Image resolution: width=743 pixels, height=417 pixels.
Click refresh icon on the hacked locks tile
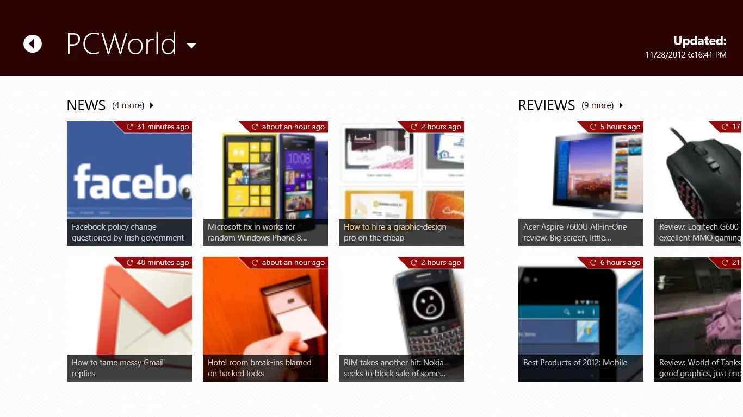coord(255,263)
